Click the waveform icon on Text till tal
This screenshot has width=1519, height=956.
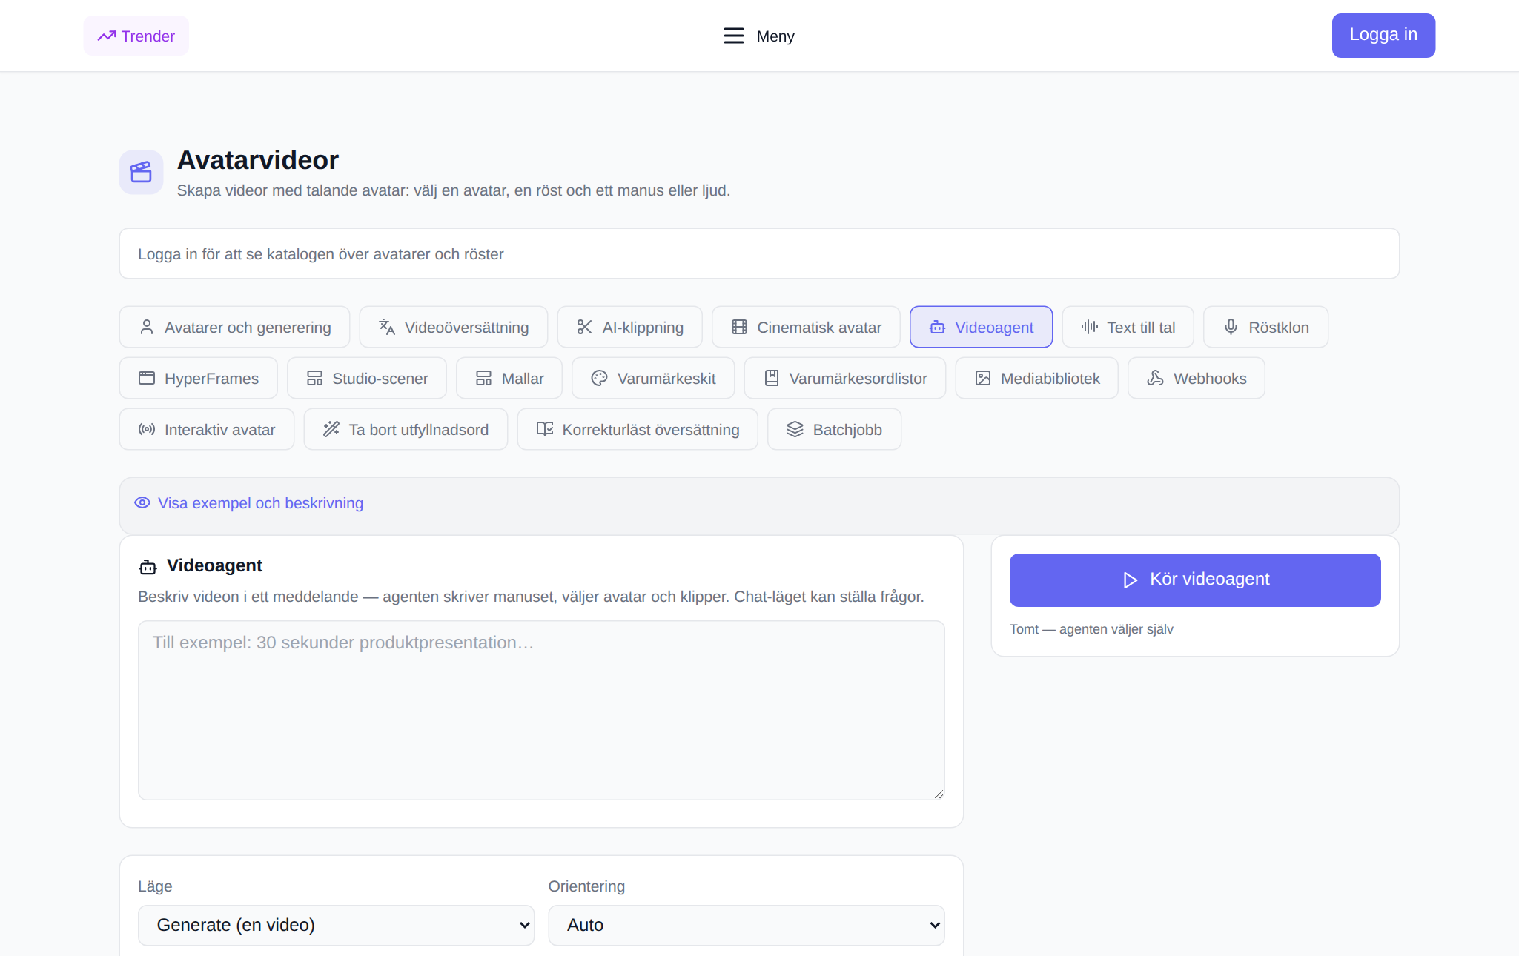click(1089, 327)
